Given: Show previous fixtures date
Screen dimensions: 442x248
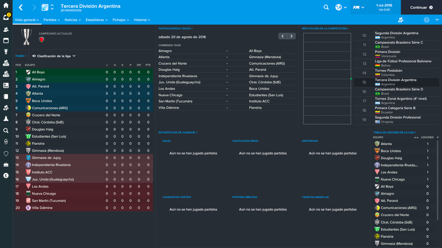Looking at the screenshot, I should [283, 36].
